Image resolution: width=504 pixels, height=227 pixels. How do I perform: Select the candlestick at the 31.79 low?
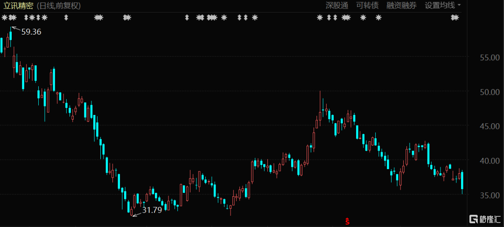click(x=131, y=212)
